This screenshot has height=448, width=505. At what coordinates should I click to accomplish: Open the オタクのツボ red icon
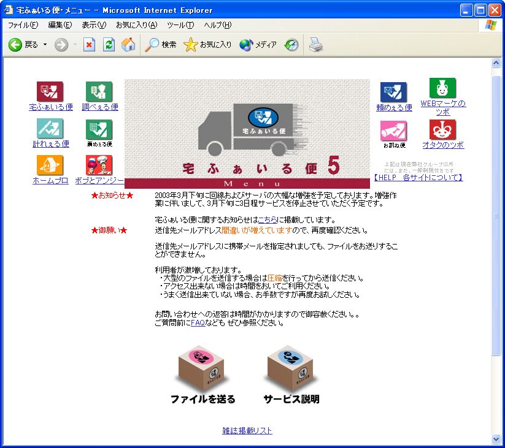click(442, 129)
